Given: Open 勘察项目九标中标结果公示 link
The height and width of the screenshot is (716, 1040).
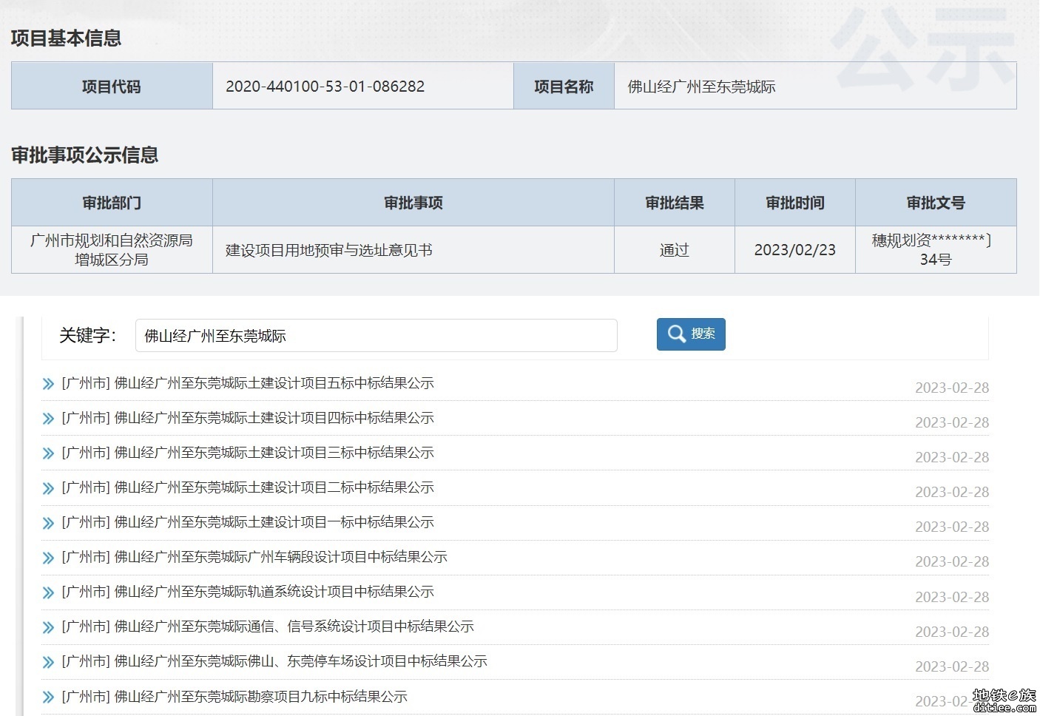Looking at the screenshot, I should tap(234, 697).
